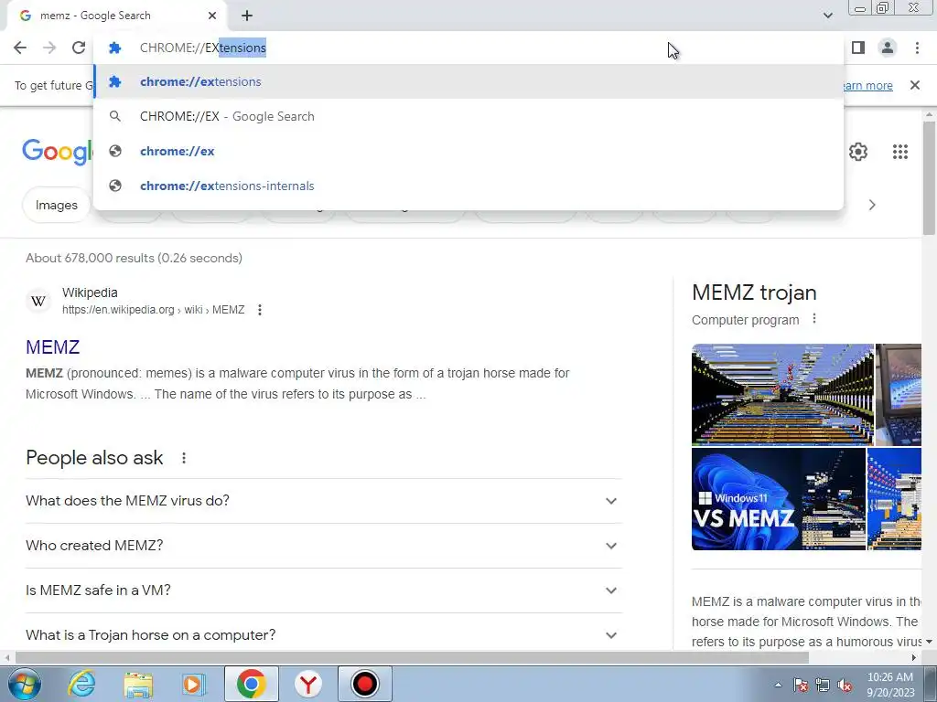The image size is (937, 702).
Task: Click inside the address bar text
Action: click(202, 48)
